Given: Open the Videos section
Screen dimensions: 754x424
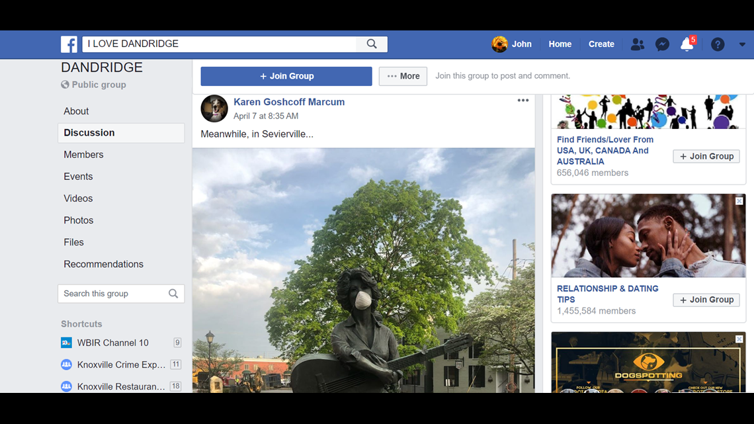Looking at the screenshot, I should coord(78,198).
